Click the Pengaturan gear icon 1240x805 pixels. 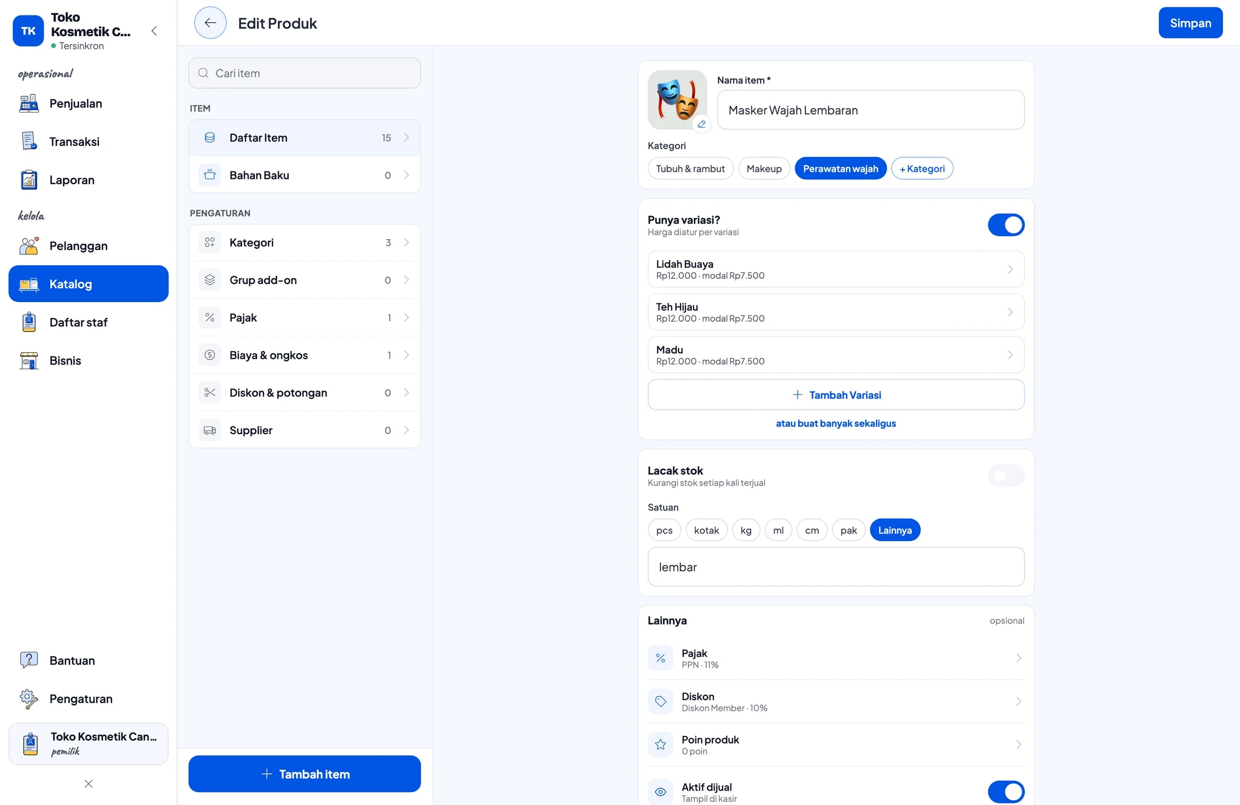[x=28, y=699]
